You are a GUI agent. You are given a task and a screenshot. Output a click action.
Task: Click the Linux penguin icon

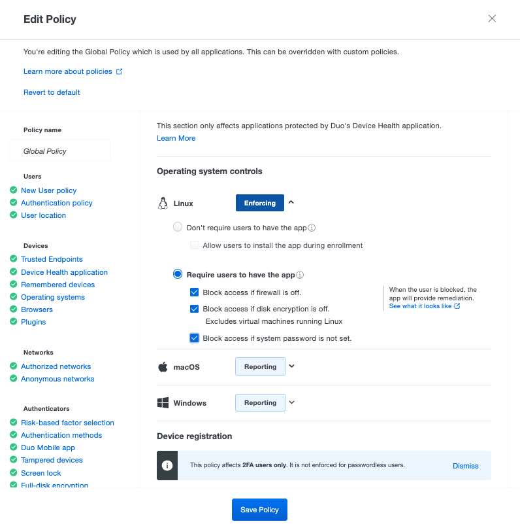tap(163, 203)
